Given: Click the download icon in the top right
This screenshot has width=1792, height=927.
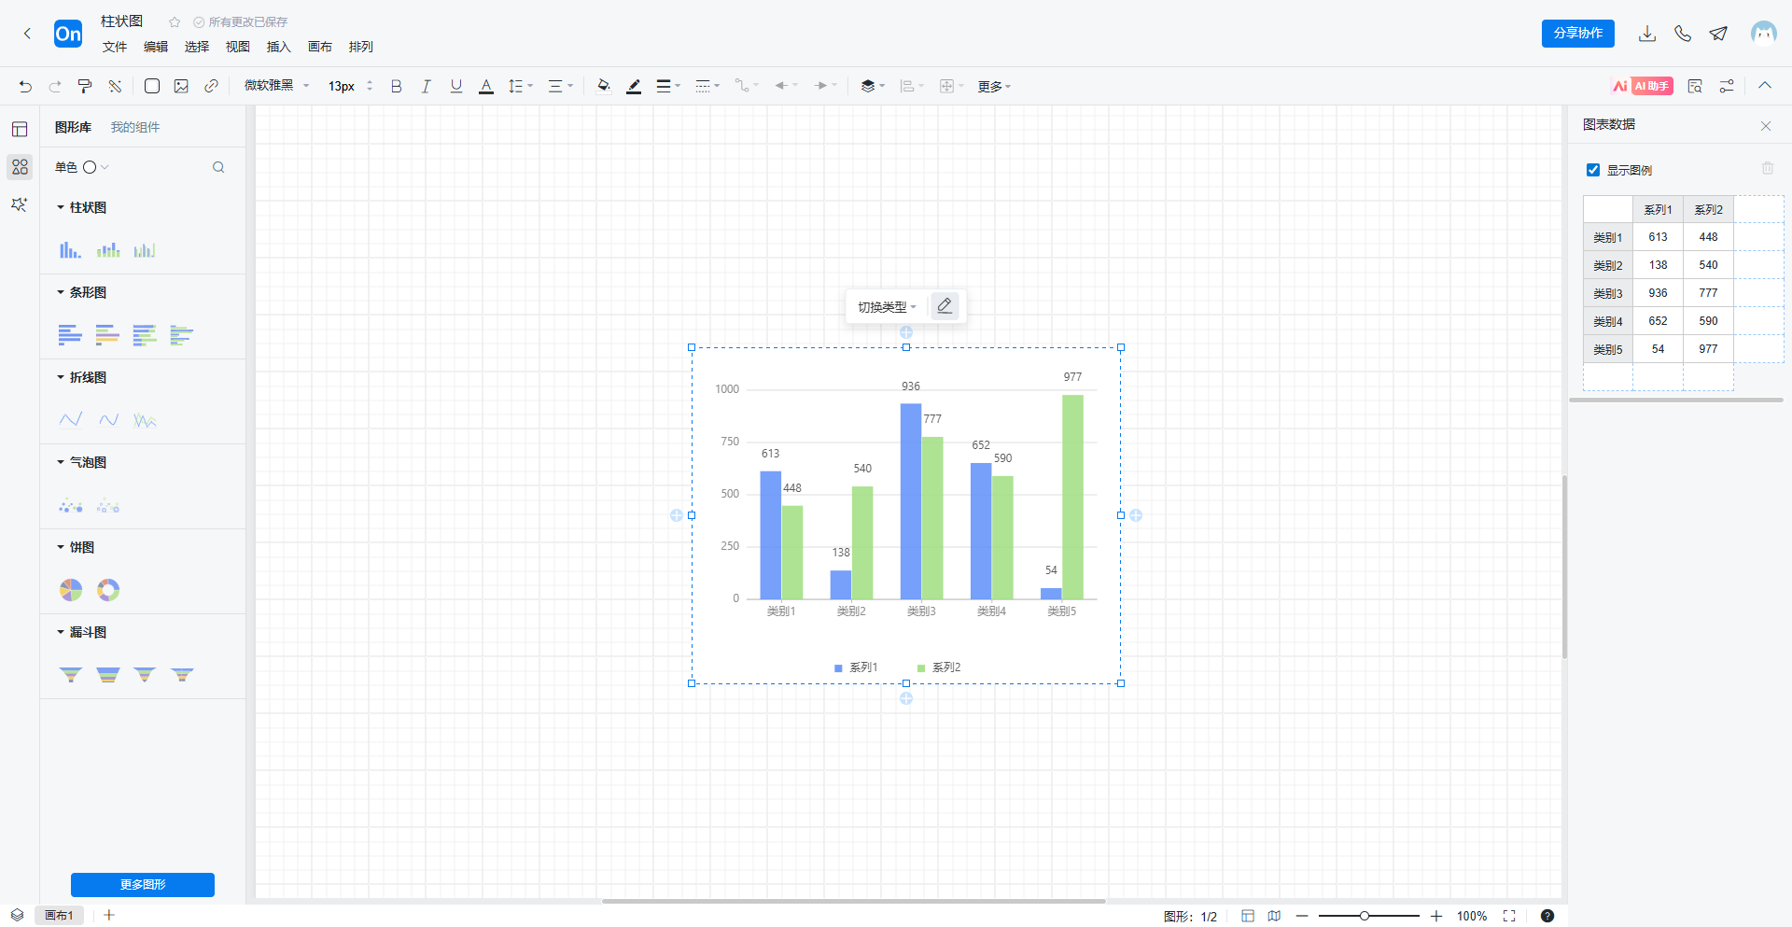Looking at the screenshot, I should pyautogui.click(x=1647, y=34).
